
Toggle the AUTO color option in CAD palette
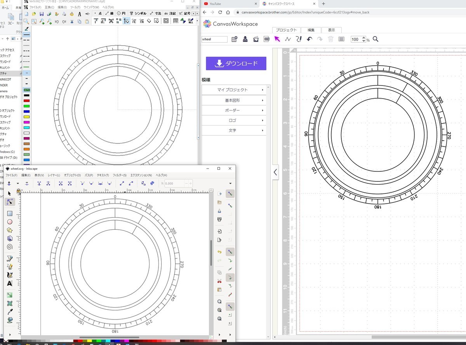27,90
